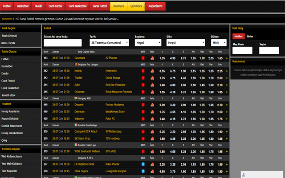Switch to Canlı Basketbol tab
The height and width of the screenshot is (178, 285).
77,6
